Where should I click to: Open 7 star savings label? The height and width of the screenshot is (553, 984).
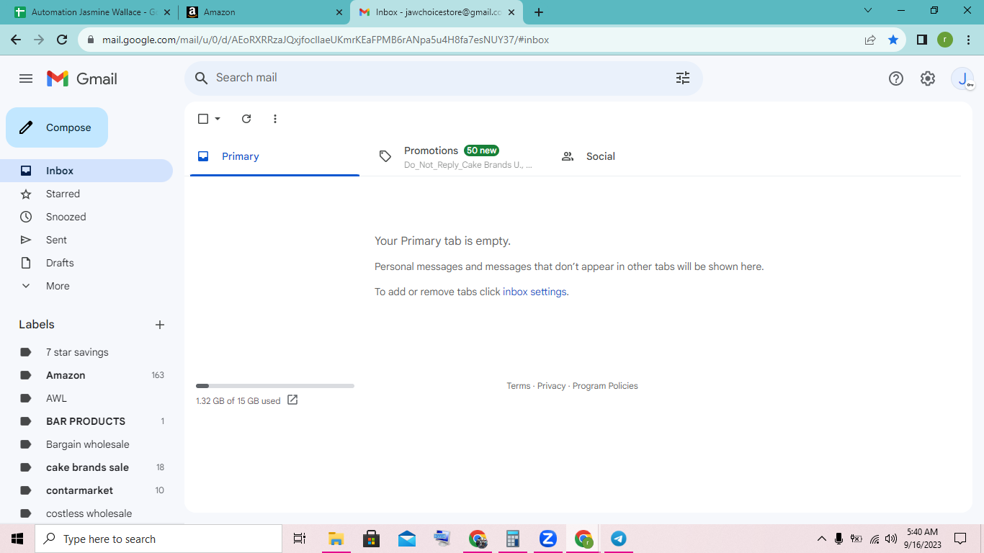(x=86, y=352)
